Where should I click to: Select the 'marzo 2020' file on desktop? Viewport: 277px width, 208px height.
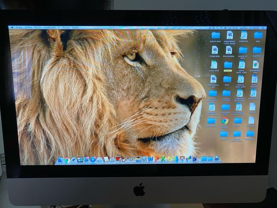click(x=214, y=66)
